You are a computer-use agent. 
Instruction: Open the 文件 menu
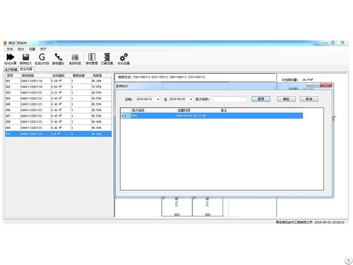(10, 49)
